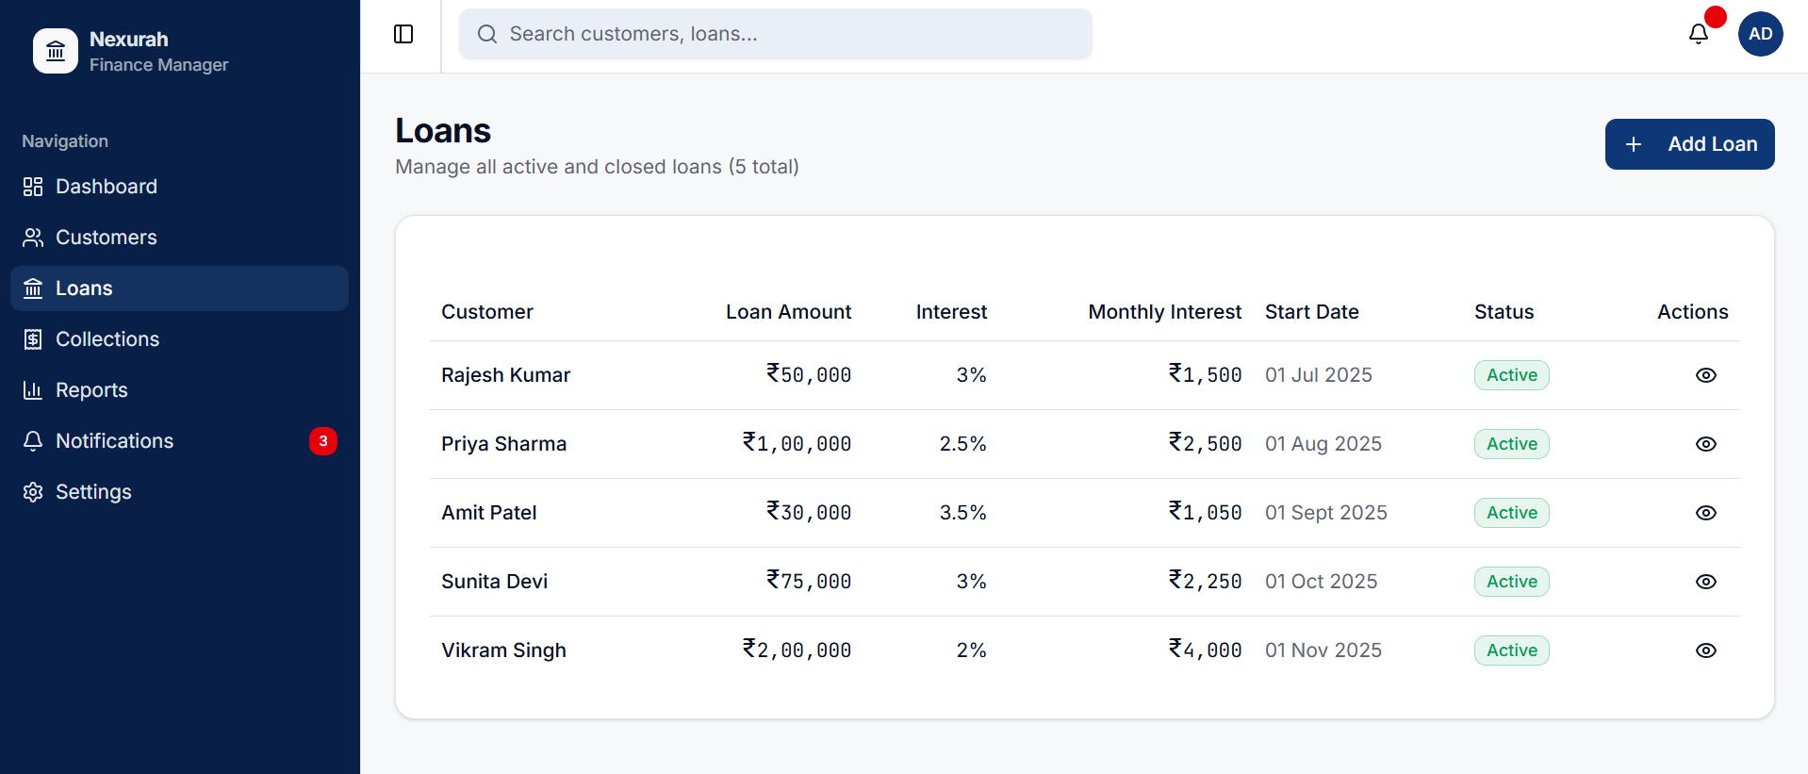Click the Actions column header
Image resolution: width=1808 pixels, height=774 pixels.
[1692, 312]
